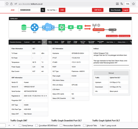Viewport: 138px width, 129px height.
Task: Open Last Usage Minitools tab
Action: (x=91, y=42)
